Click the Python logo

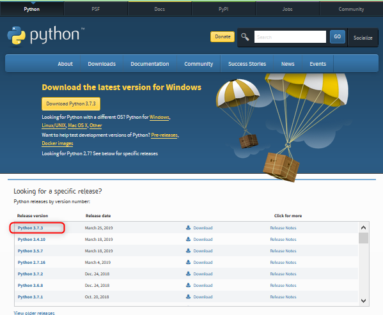[45, 36]
